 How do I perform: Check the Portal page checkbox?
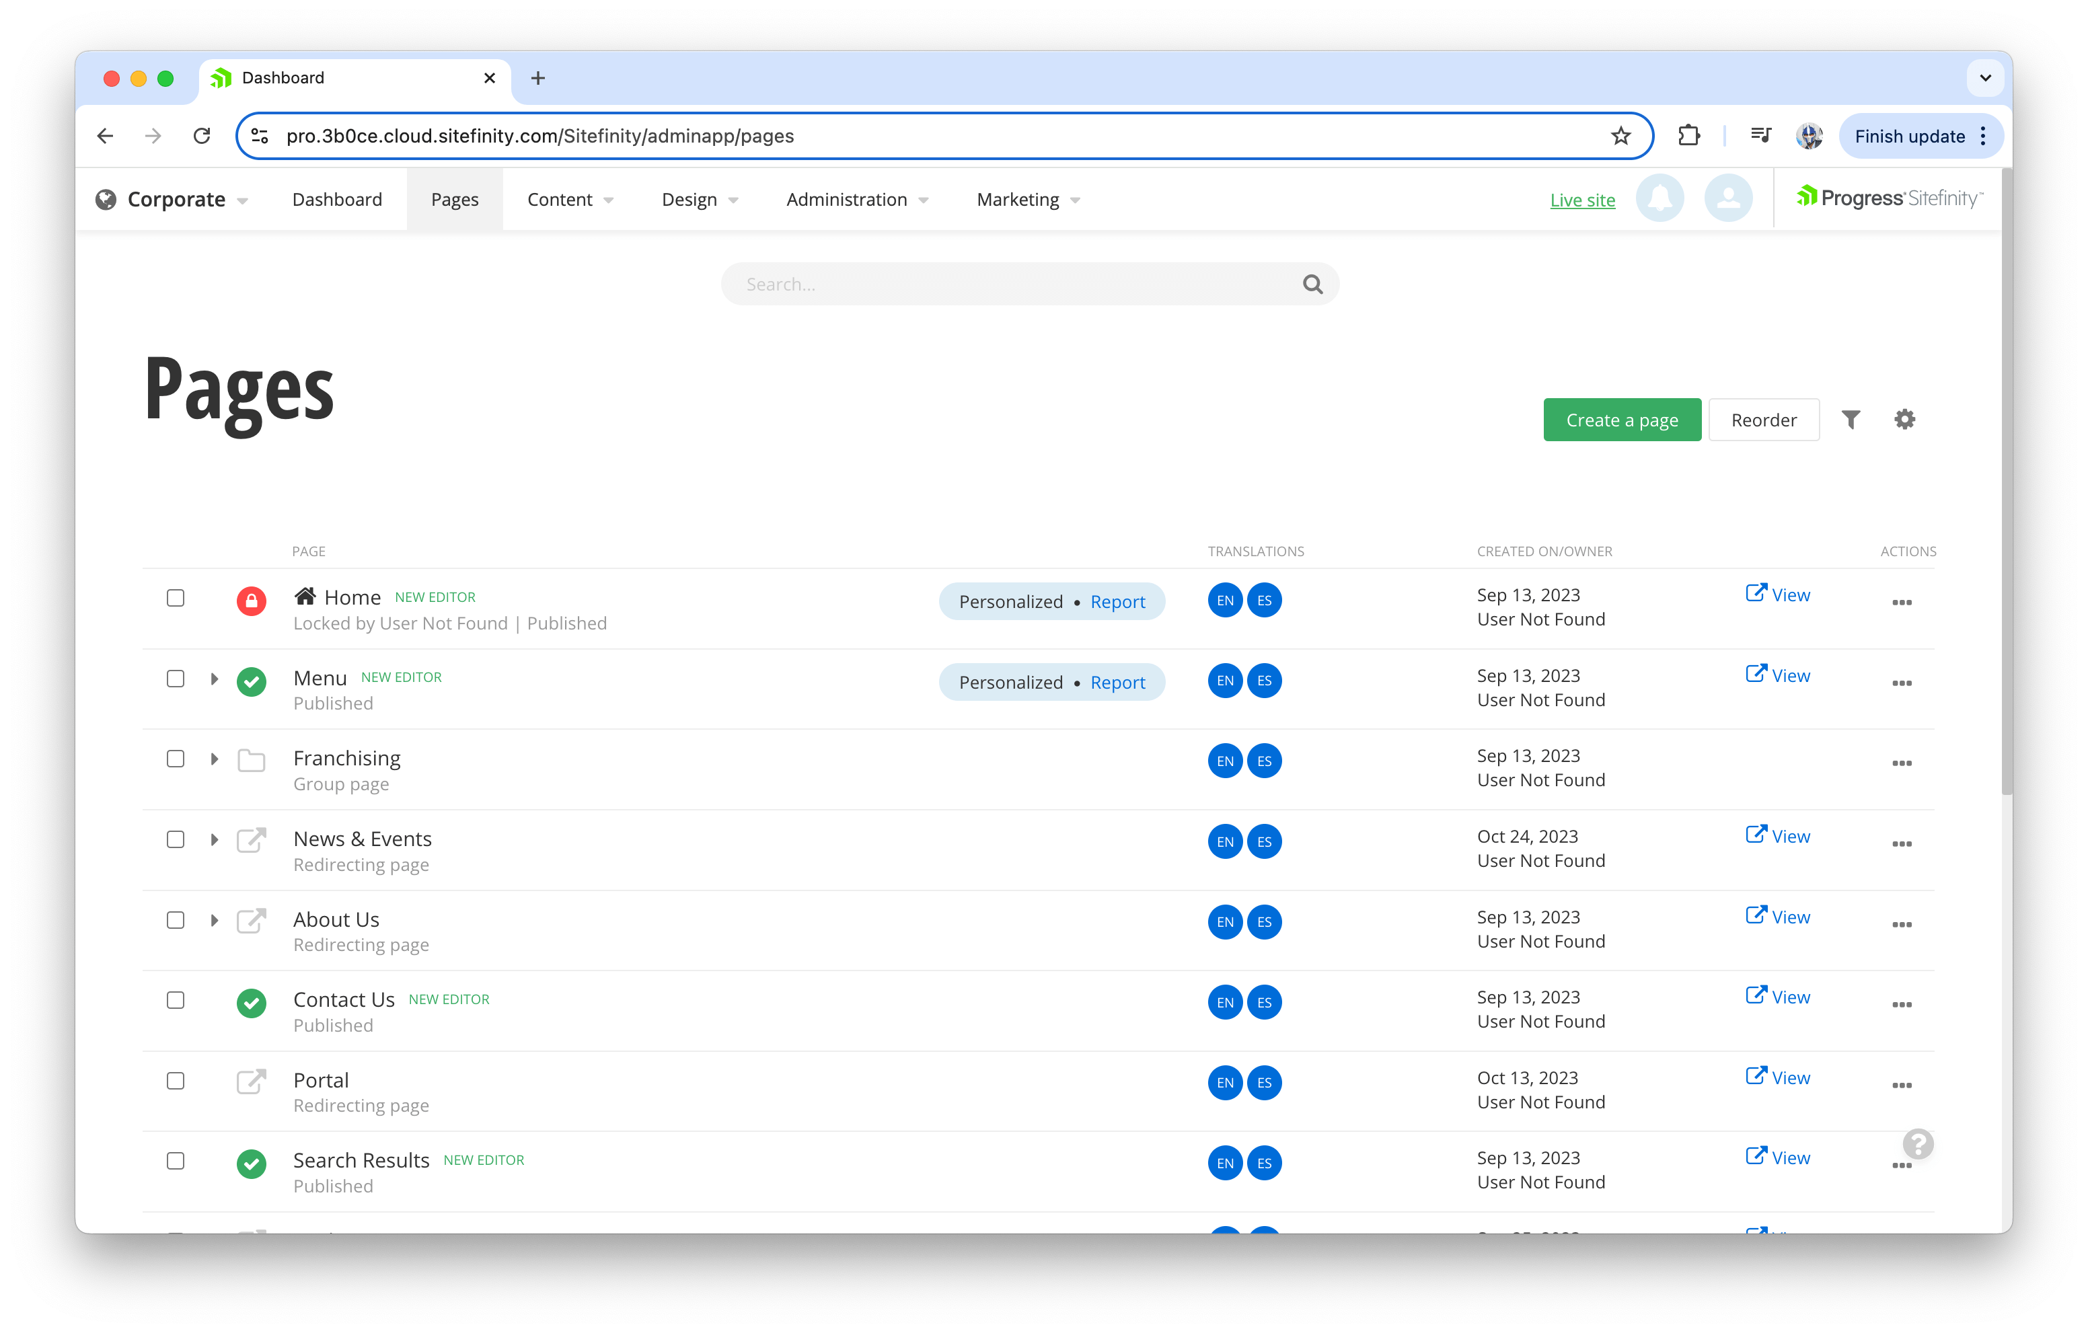click(176, 1081)
